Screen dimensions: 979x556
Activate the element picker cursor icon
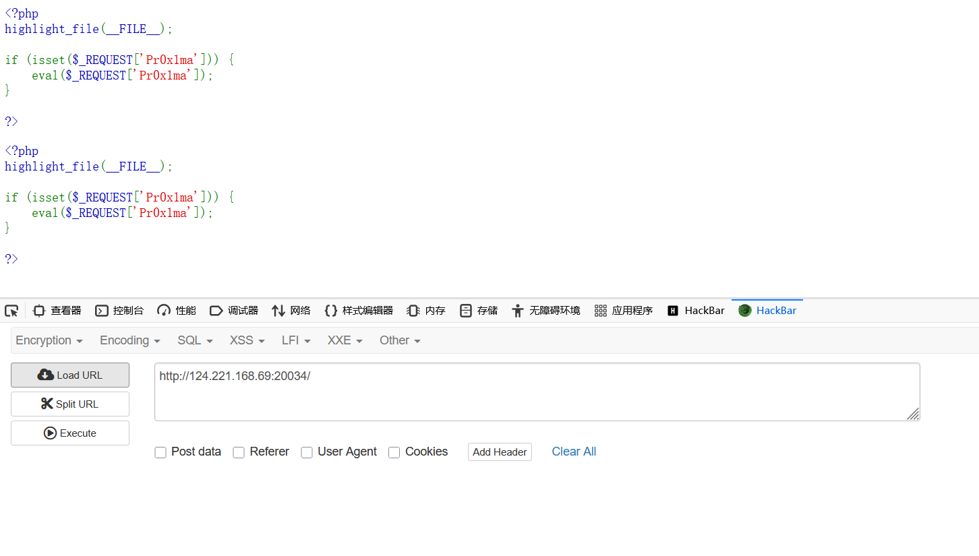click(x=11, y=311)
